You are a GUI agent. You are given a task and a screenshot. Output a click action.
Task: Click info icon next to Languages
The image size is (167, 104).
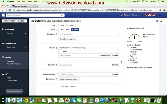(57, 34)
